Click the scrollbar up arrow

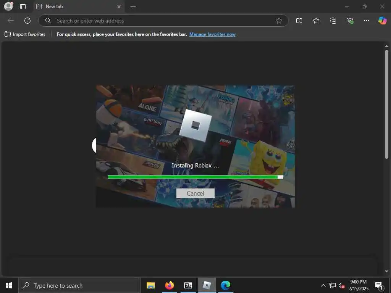click(386, 46)
